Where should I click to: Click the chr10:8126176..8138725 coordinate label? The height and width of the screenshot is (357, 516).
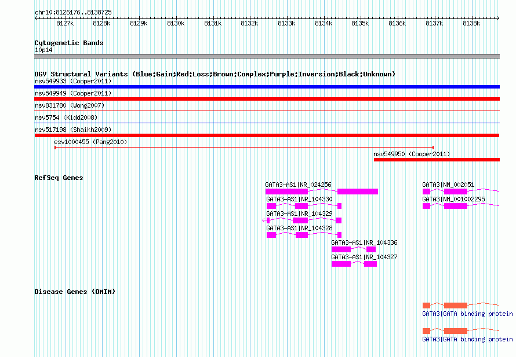point(73,12)
